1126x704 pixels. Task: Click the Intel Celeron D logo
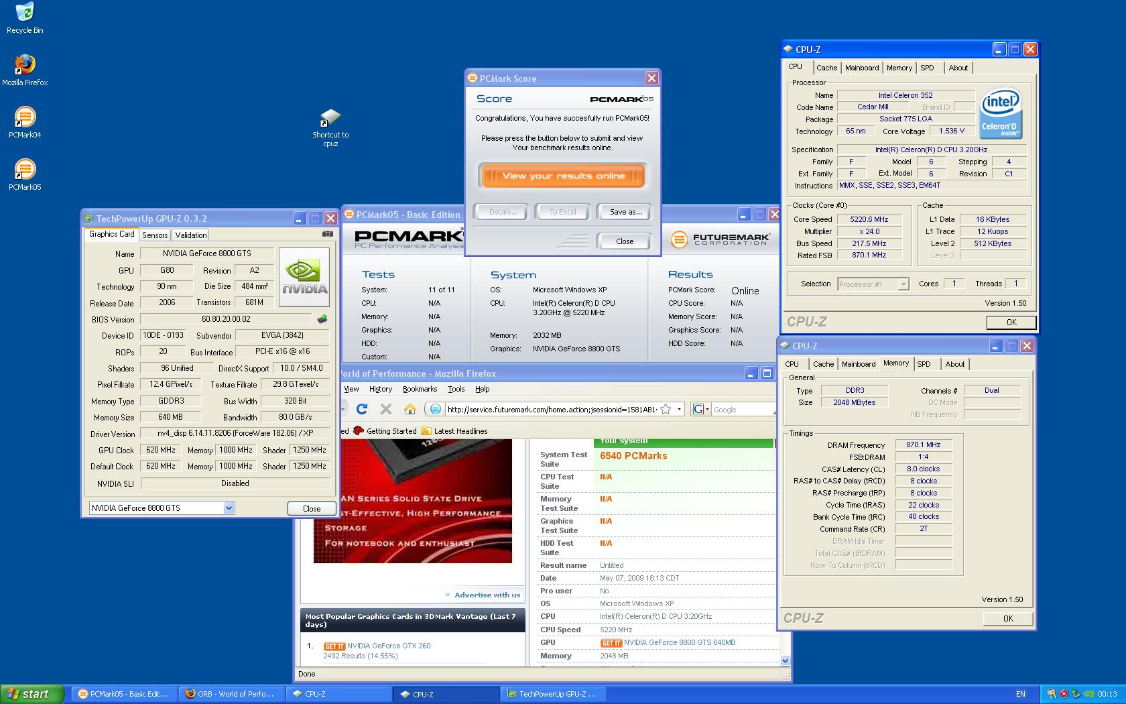point(1000,113)
